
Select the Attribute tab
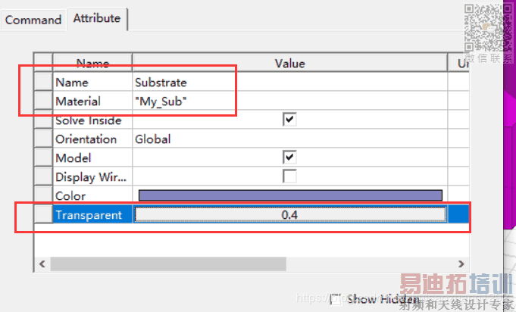(x=97, y=18)
